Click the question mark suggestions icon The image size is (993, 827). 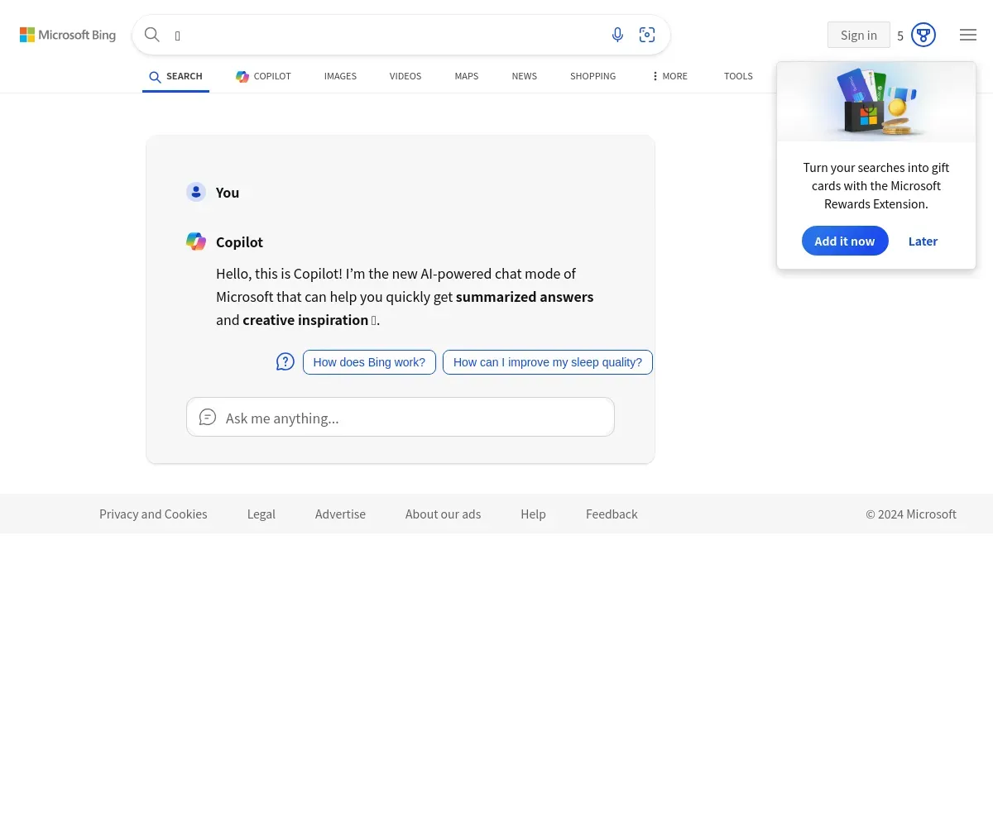click(x=285, y=361)
